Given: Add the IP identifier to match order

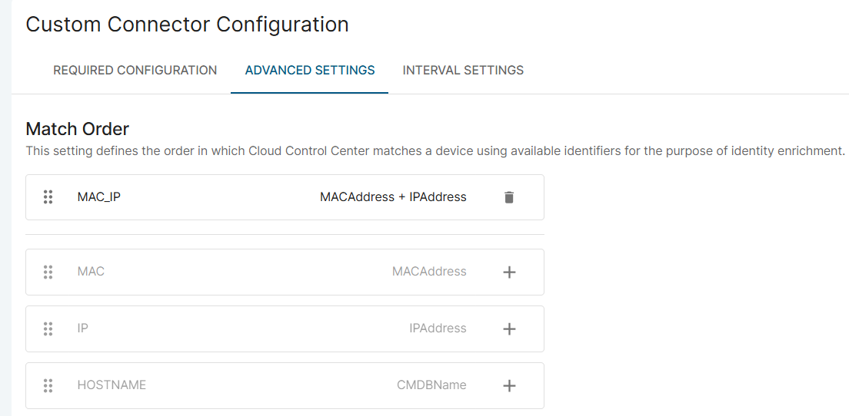Looking at the screenshot, I should pyautogui.click(x=509, y=329).
